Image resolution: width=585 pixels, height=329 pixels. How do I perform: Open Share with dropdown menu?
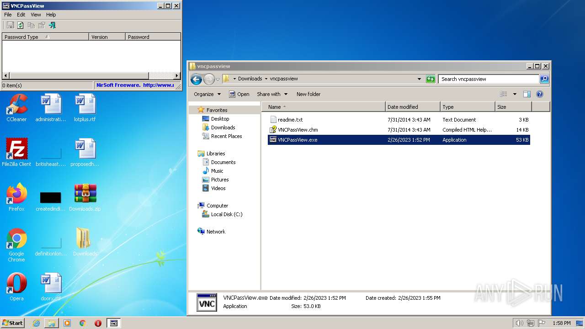click(272, 94)
